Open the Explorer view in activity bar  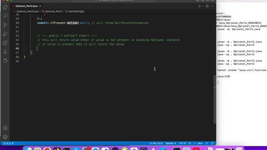tap(5, 7)
